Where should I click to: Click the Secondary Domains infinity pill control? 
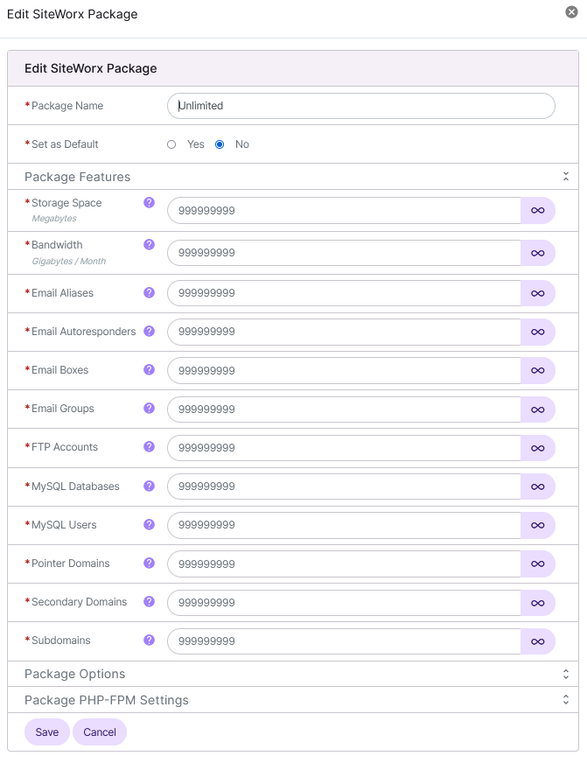point(537,603)
